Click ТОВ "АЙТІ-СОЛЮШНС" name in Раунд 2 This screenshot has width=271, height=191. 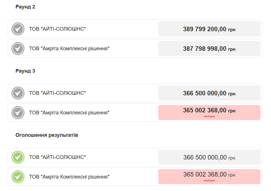(x=57, y=29)
